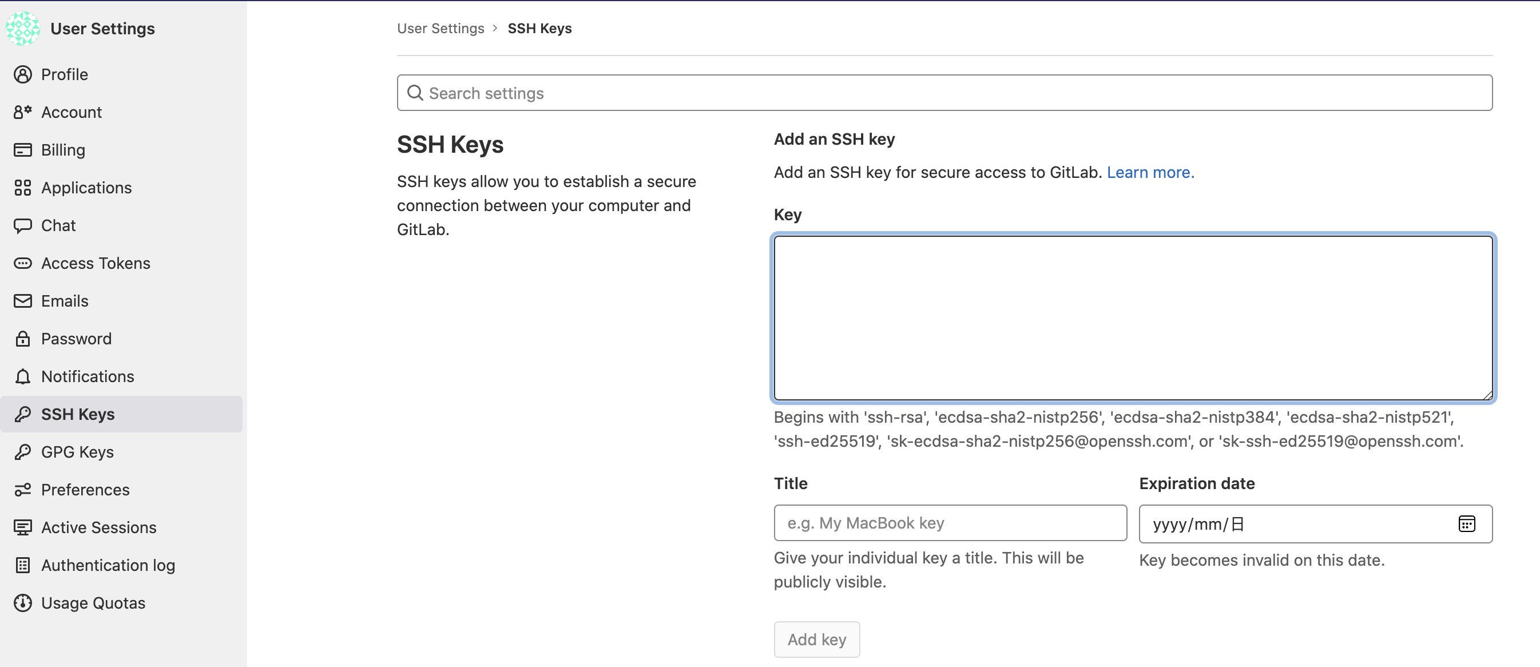Click the Key textarea resize handle
Viewport: 1540px width, 667px height.
tap(1487, 395)
